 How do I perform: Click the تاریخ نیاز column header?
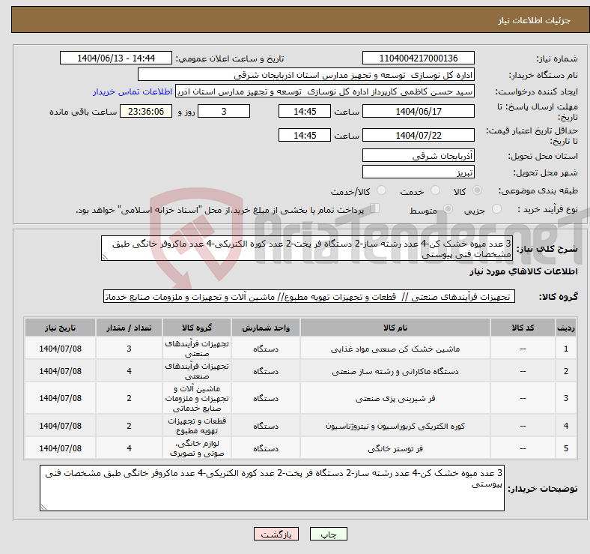pyautogui.click(x=60, y=328)
